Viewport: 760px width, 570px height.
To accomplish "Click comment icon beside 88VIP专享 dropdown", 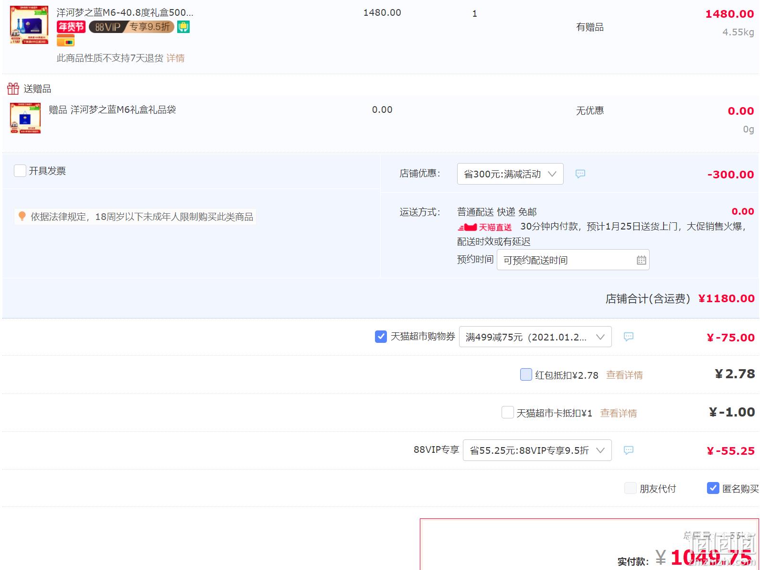I will point(629,450).
